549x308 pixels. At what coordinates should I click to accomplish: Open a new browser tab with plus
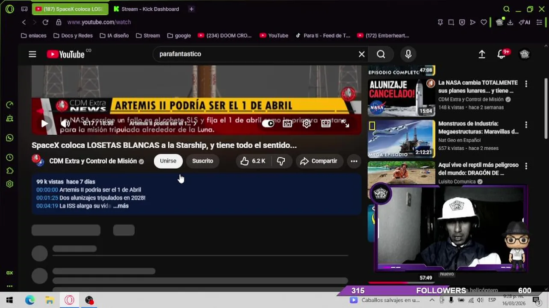coord(191,9)
